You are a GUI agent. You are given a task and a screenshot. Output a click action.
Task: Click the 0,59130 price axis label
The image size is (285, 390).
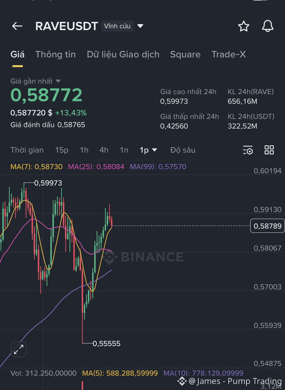(x=267, y=209)
